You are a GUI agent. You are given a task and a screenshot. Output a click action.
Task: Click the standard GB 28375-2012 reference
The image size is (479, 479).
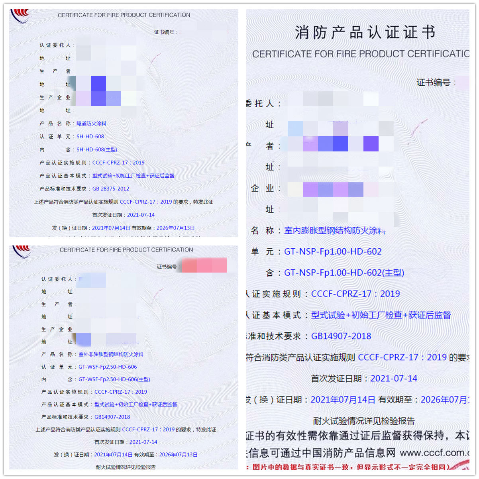coord(112,188)
